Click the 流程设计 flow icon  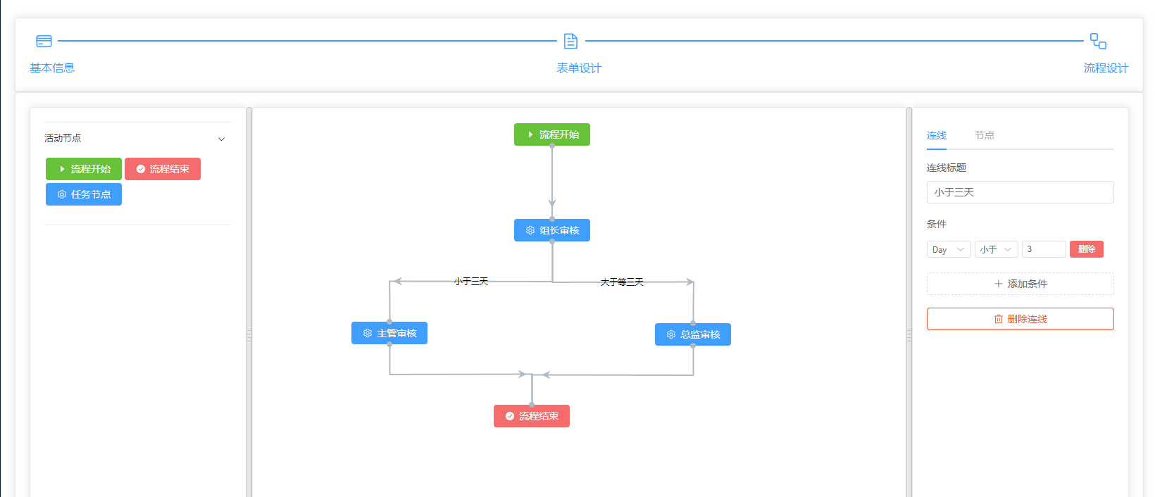(1098, 42)
